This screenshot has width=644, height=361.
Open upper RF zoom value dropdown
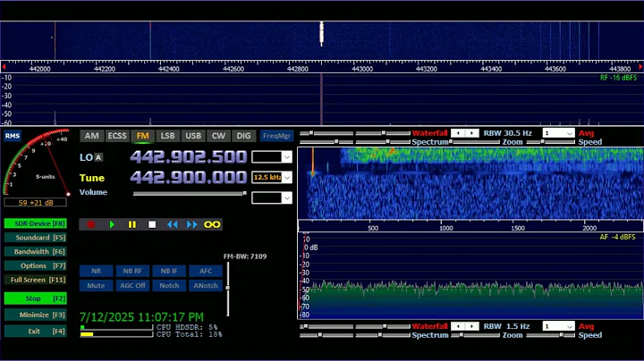[569, 133]
